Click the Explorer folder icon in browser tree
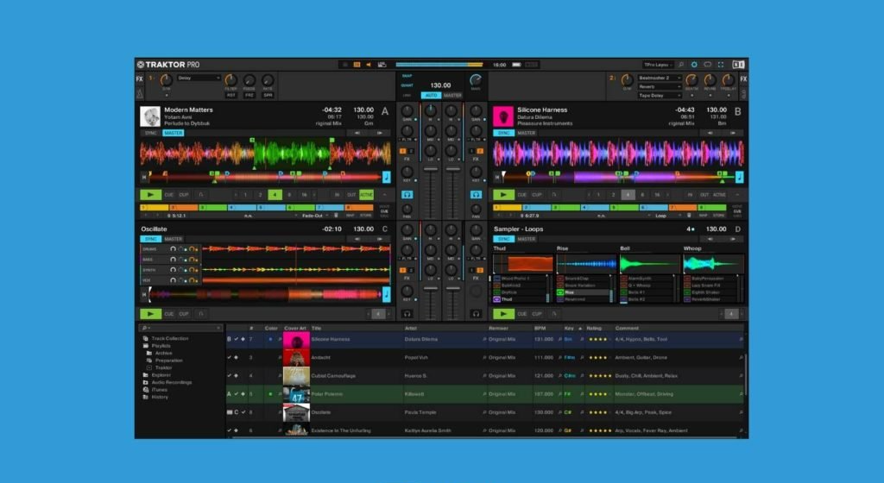Screen dimensions: 884x483 (146, 375)
